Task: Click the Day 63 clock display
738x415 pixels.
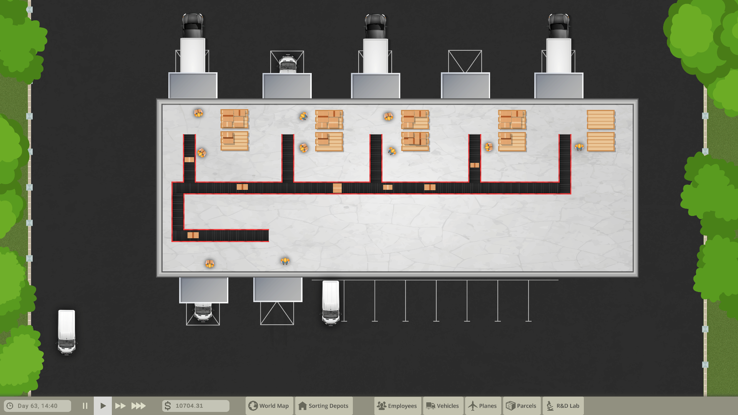Action: [37, 406]
